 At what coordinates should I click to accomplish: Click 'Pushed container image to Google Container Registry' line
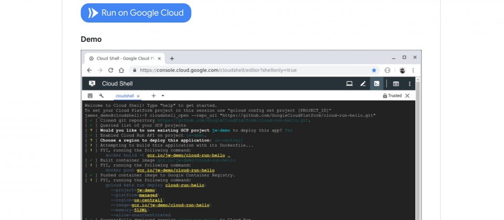coord(160,175)
